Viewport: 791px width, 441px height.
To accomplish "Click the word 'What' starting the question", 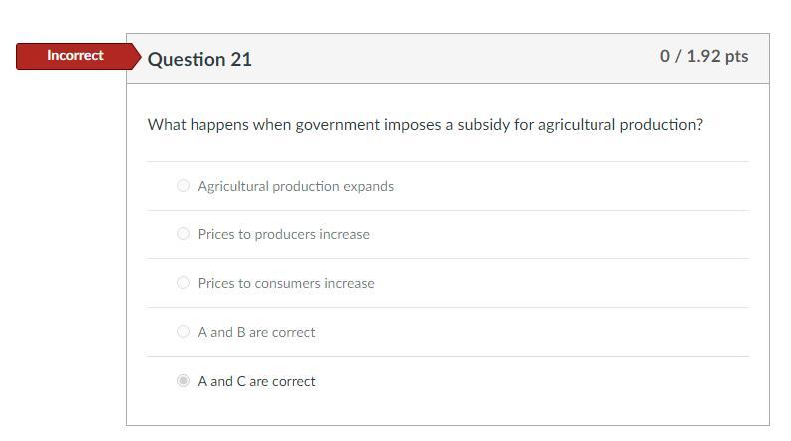I will (166, 125).
